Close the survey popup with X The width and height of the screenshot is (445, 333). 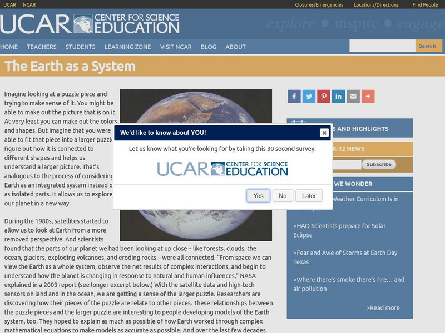pyautogui.click(x=324, y=133)
